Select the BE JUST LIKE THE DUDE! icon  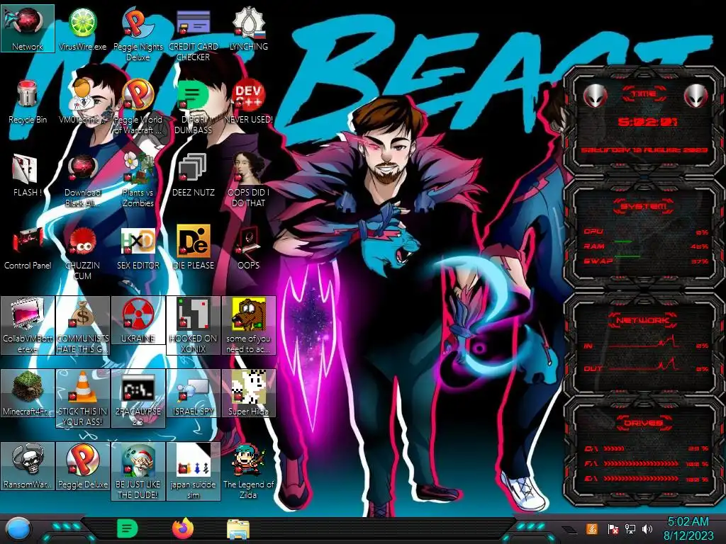tap(138, 472)
